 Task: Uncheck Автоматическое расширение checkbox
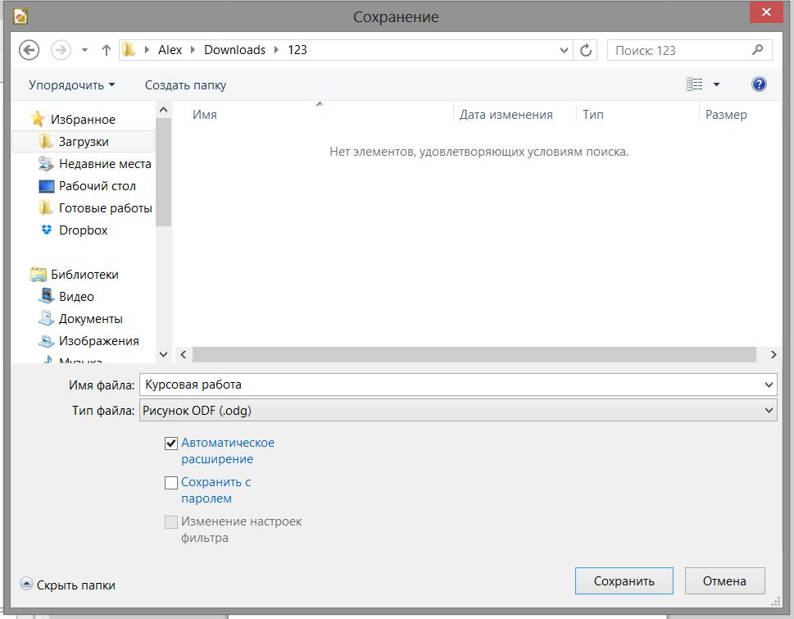tap(171, 444)
